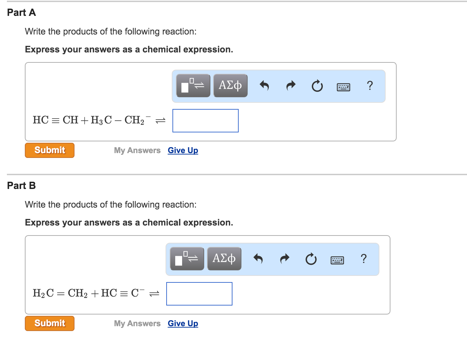467x340 pixels.
Task: Click the Part B answer input box
Action: point(199,293)
